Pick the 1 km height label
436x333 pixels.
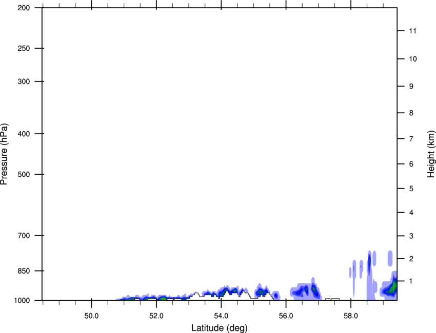click(411, 281)
